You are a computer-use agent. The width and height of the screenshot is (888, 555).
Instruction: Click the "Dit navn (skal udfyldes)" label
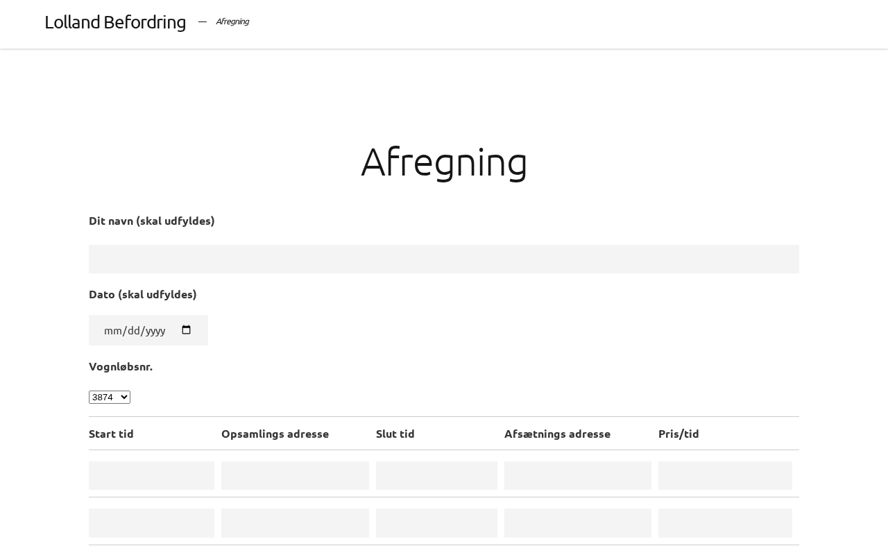[152, 221]
